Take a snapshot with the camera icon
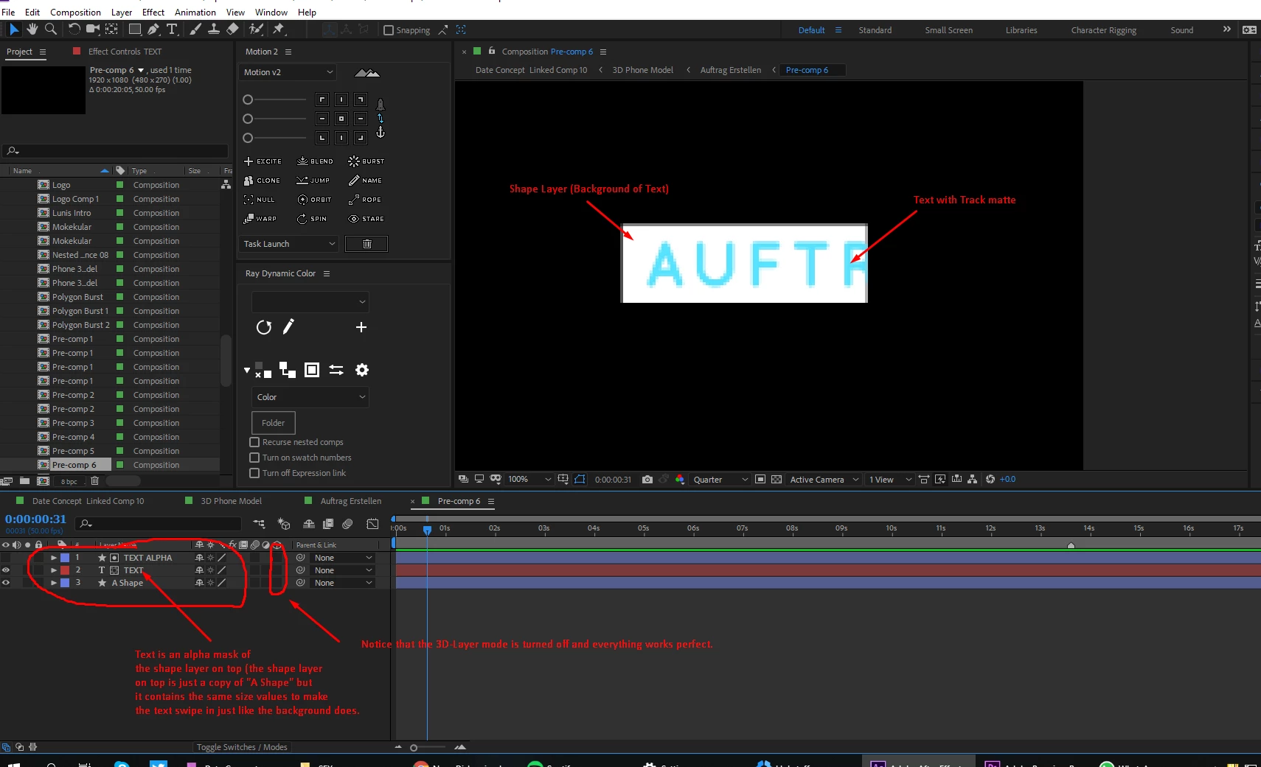This screenshot has width=1261, height=767. pyautogui.click(x=647, y=480)
